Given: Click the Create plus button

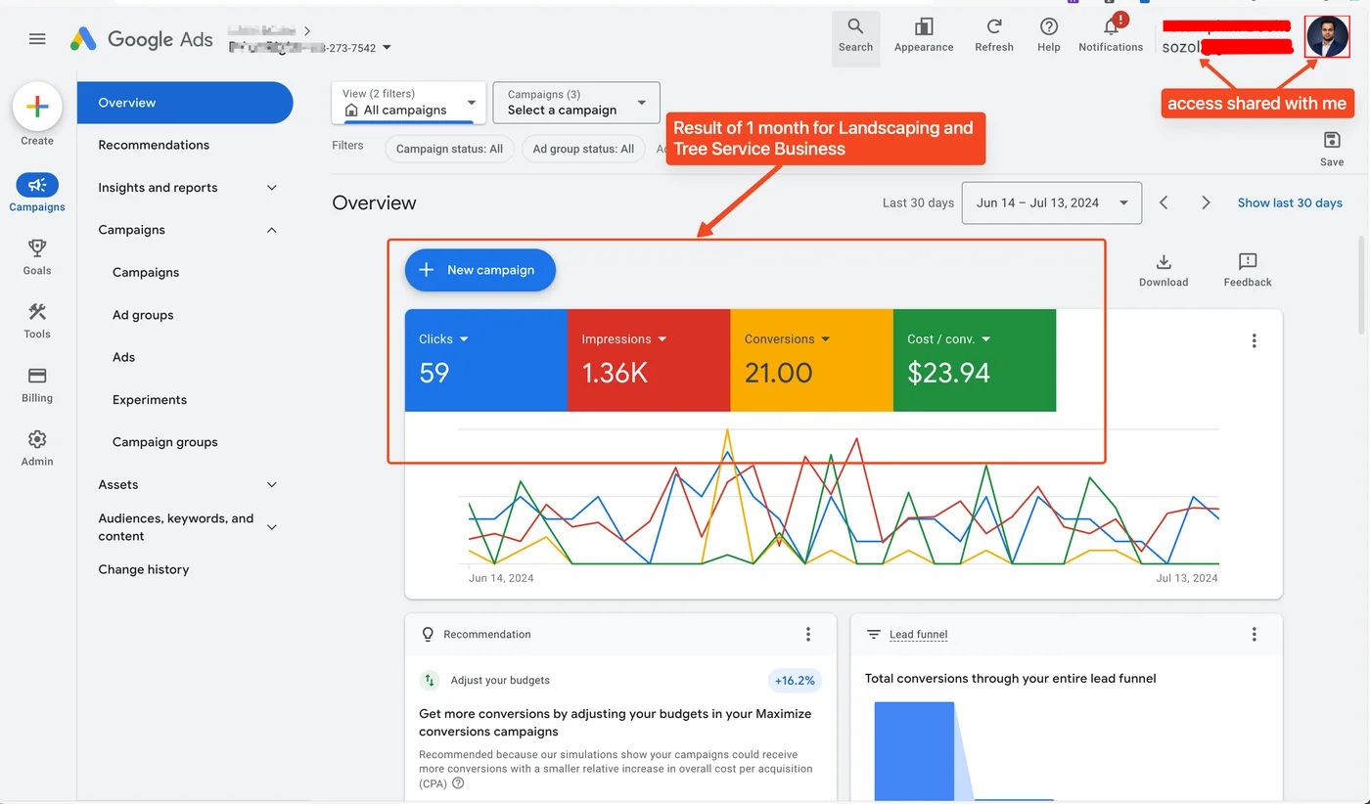Looking at the screenshot, I should (37, 108).
